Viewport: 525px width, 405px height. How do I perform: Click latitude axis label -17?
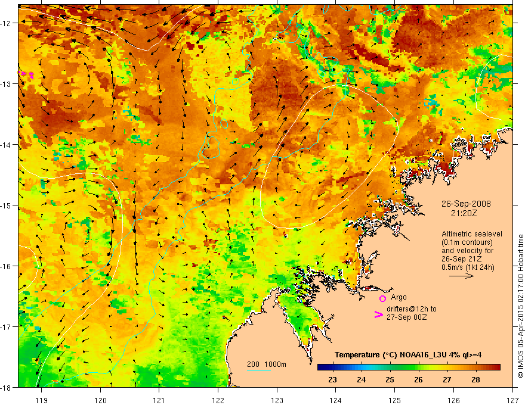(6, 327)
